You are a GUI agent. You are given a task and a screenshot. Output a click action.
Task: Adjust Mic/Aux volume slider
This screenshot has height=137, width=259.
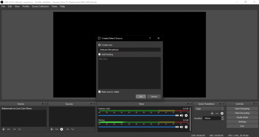pos(139,127)
